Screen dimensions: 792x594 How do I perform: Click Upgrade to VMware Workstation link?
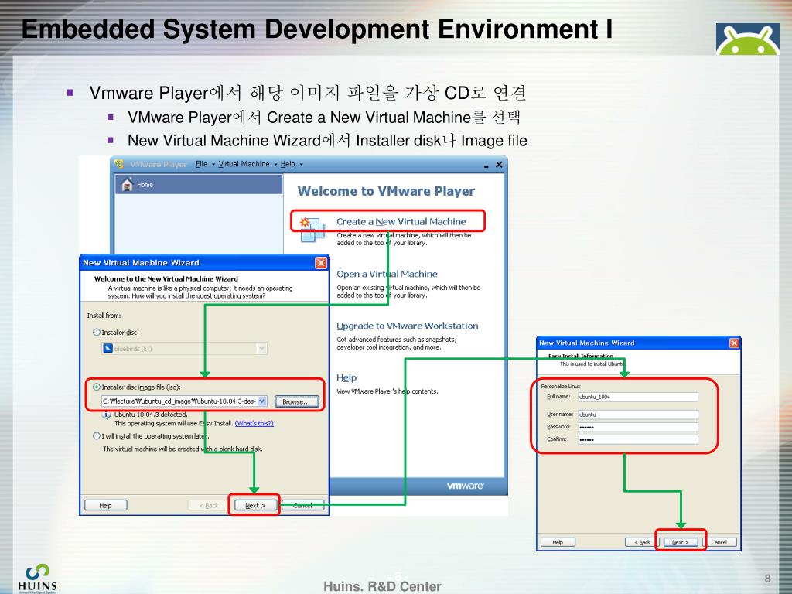pyautogui.click(x=407, y=326)
